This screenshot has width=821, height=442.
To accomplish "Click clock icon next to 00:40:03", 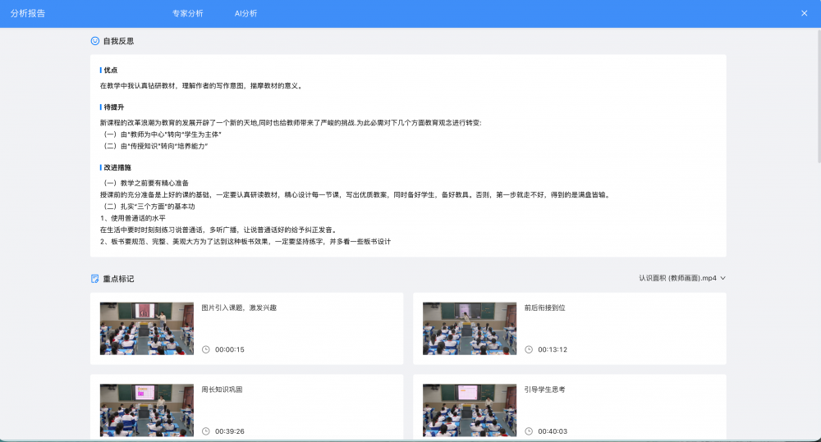I will pyautogui.click(x=529, y=431).
